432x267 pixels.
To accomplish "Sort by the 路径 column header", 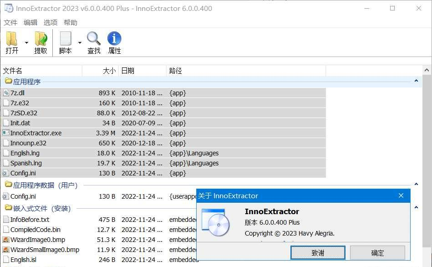I will 246,71.
